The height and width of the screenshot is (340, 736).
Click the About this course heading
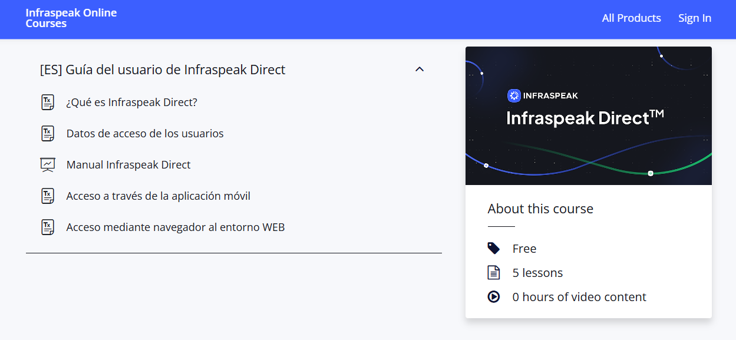[540, 209]
